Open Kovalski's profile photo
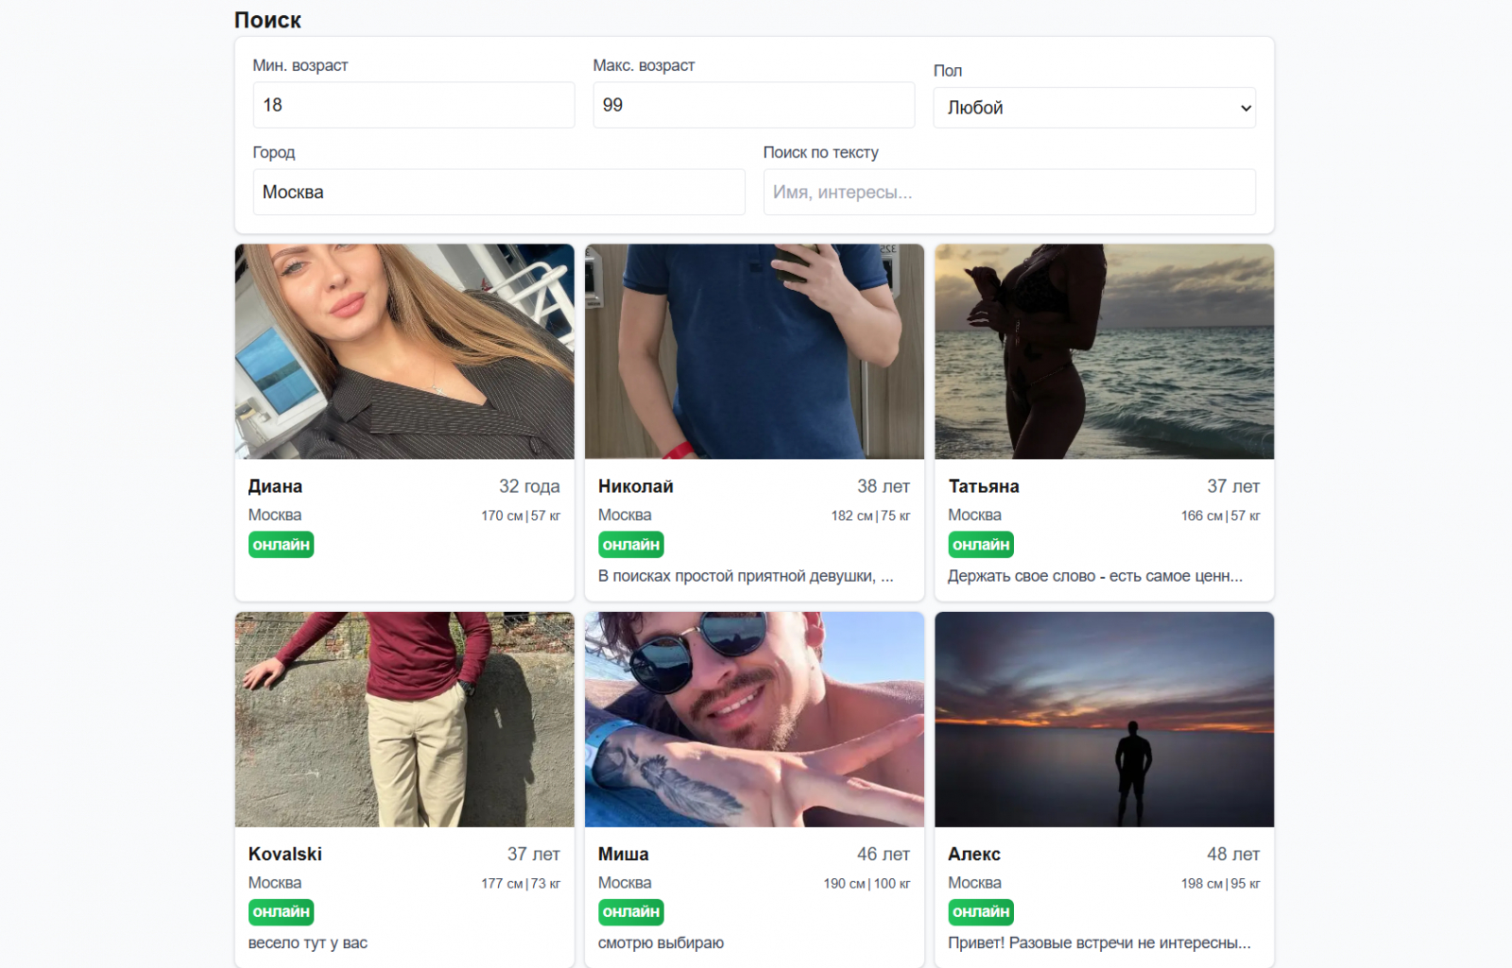The image size is (1512, 968). [404, 720]
